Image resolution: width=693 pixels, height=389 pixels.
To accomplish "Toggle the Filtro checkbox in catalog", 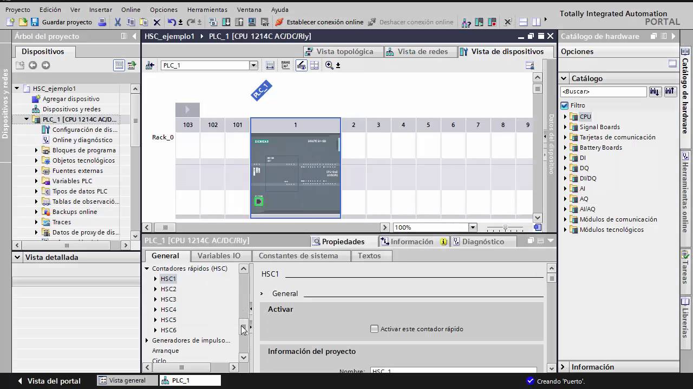I will (x=565, y=105).
